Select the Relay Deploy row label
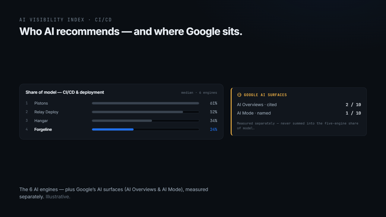This screenshot has width=386, height=217. pyautogui.click(x=46, y=112)
